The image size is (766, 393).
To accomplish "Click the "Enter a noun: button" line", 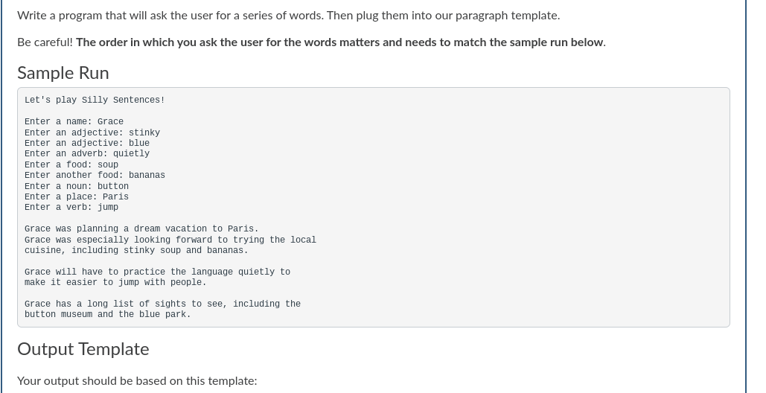I will [77, 186].
